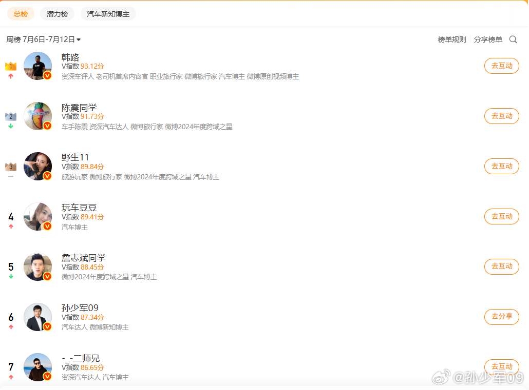Click 去互动 button for 陈震同学
This screenshot has height=390, width=529.
[x=502, y=116]
